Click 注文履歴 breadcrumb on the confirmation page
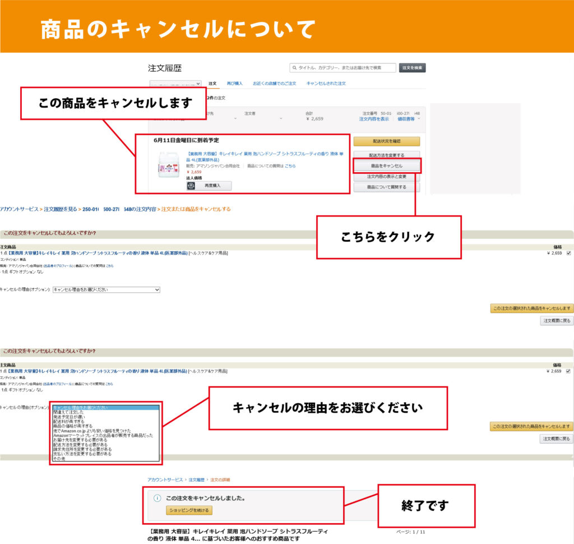Image resolution: width=574 pixels, height=544 pixels. pos(197,480)
